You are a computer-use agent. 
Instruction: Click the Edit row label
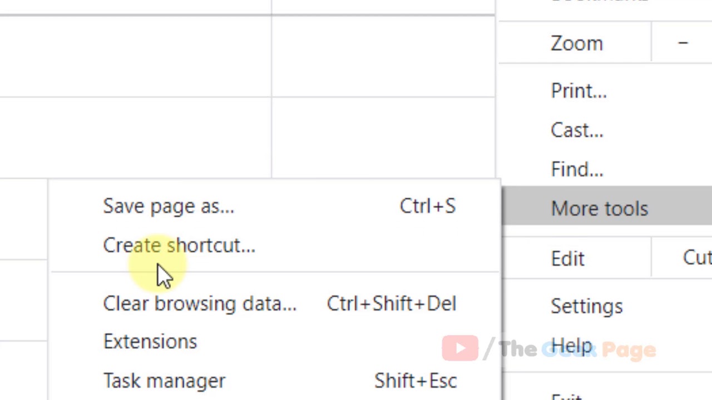click(567, 258)
